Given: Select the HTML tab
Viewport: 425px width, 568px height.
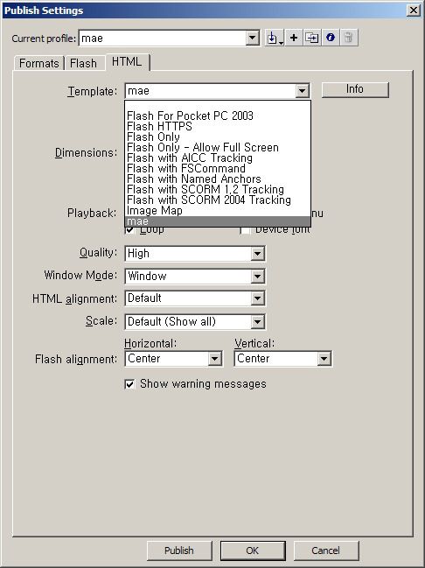Looking at the screenshot, I should tap(127, 61).
